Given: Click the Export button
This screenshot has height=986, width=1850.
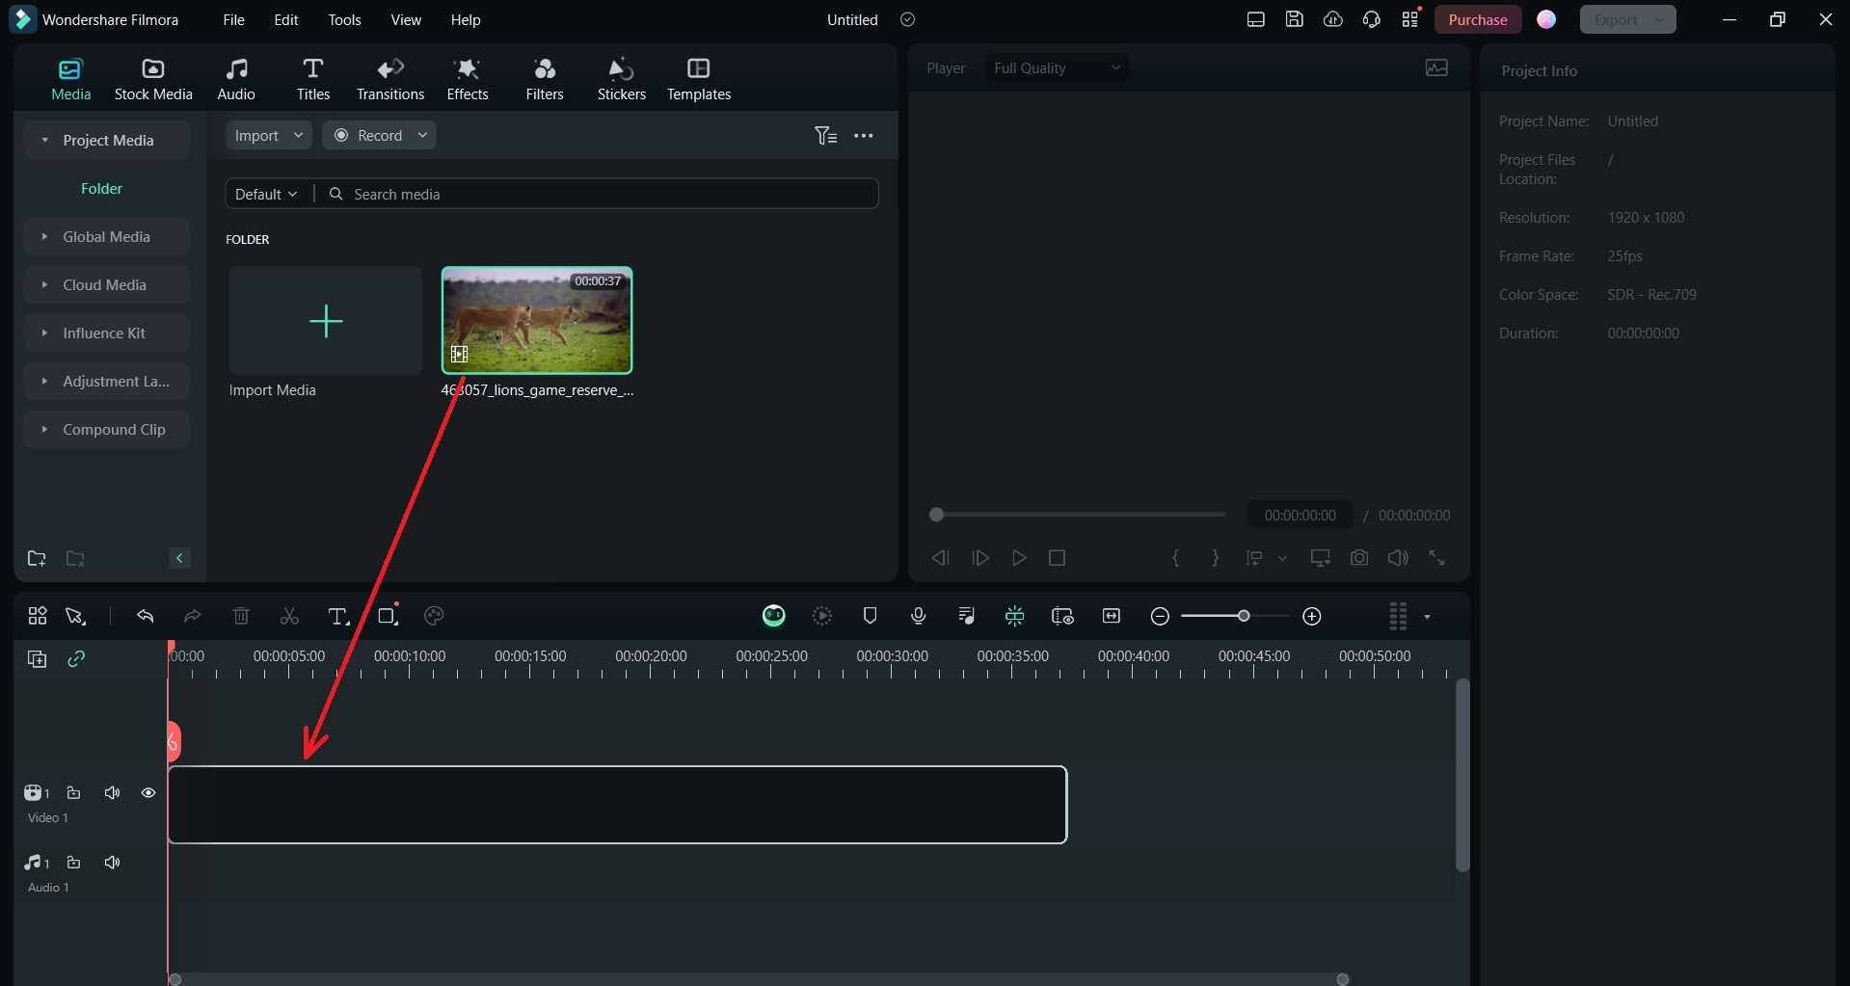Looking at the screenshot, I should click(x=1627, y=19).
